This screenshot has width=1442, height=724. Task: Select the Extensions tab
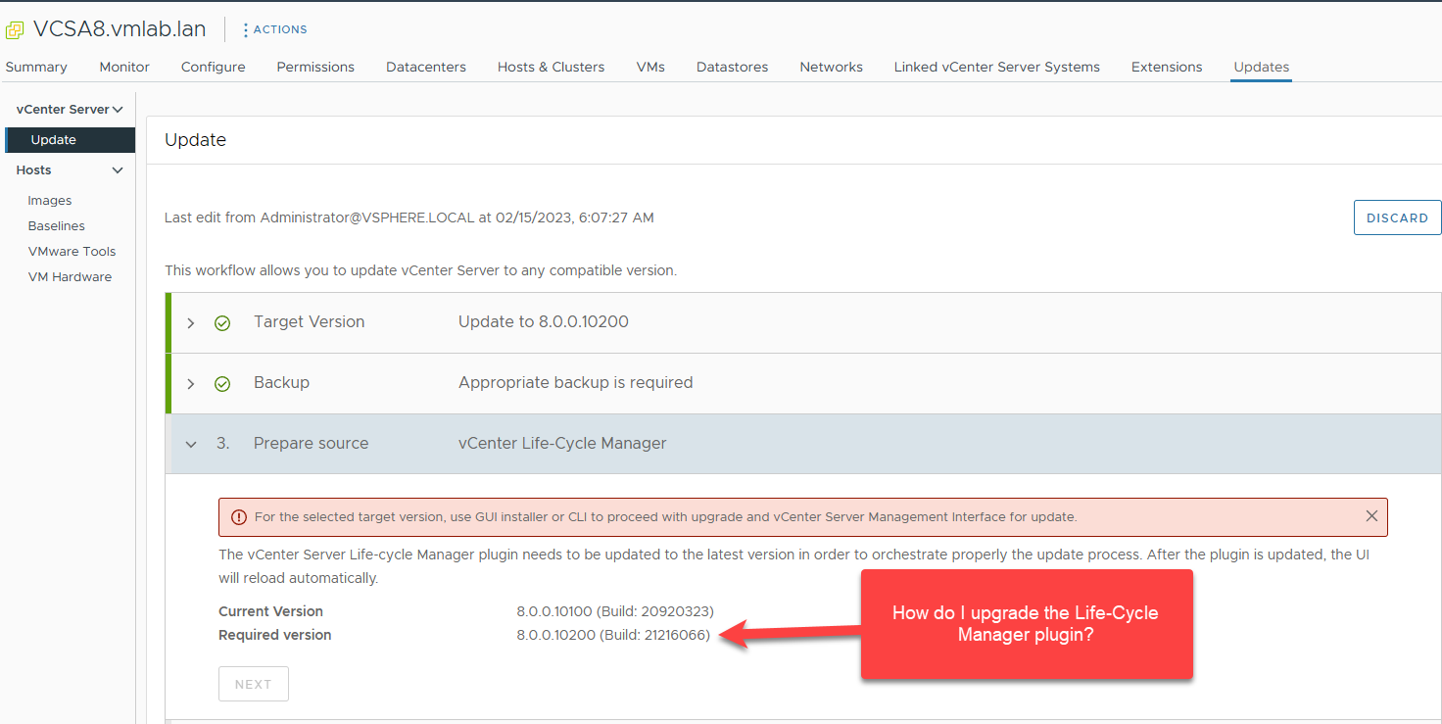[x=1166, y=66]
